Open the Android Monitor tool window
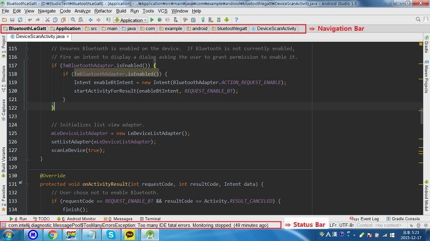Image resolution: width=430 pixels, height=241 pixels. [x=76, y=219]
